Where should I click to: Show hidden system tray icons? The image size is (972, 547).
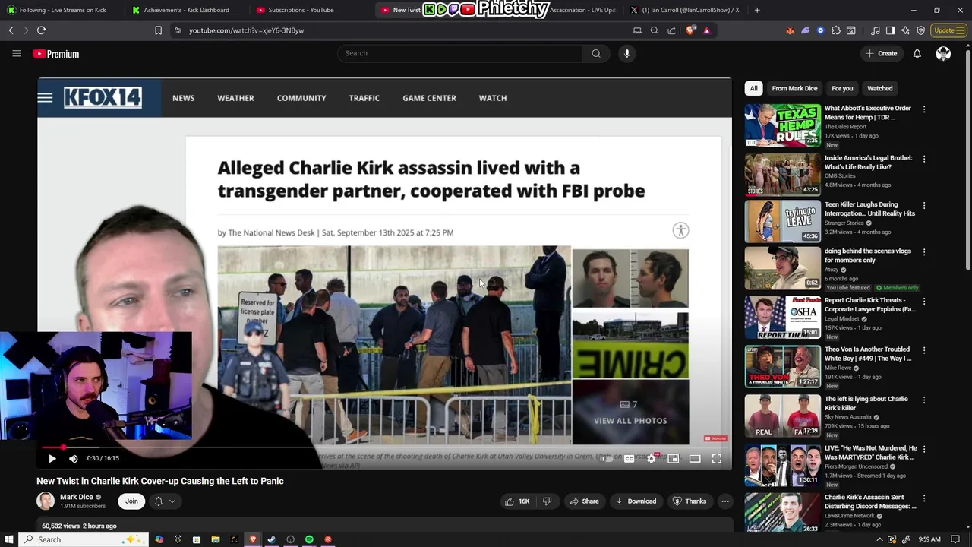(x=879, y=539)
